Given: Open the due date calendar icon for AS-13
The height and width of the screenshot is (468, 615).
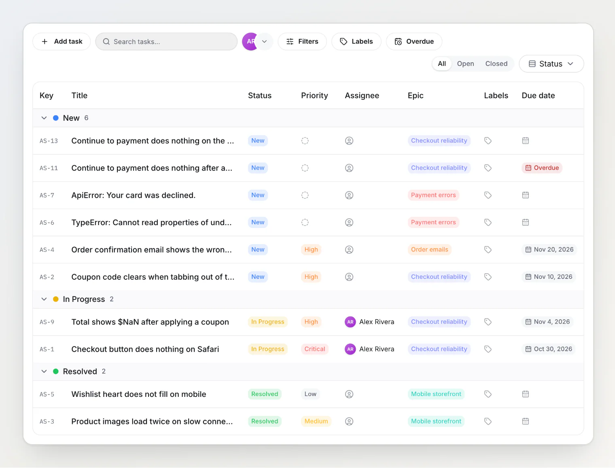Looking at the screenshot, I should point(526,141).
